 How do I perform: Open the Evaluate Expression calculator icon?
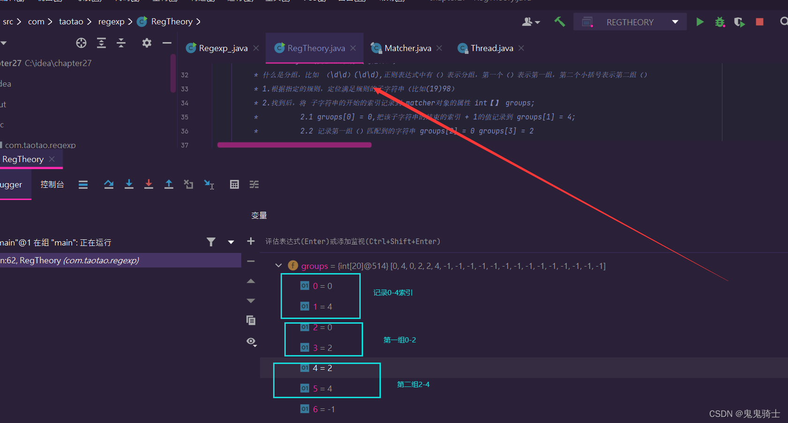(x=234, y=185)
